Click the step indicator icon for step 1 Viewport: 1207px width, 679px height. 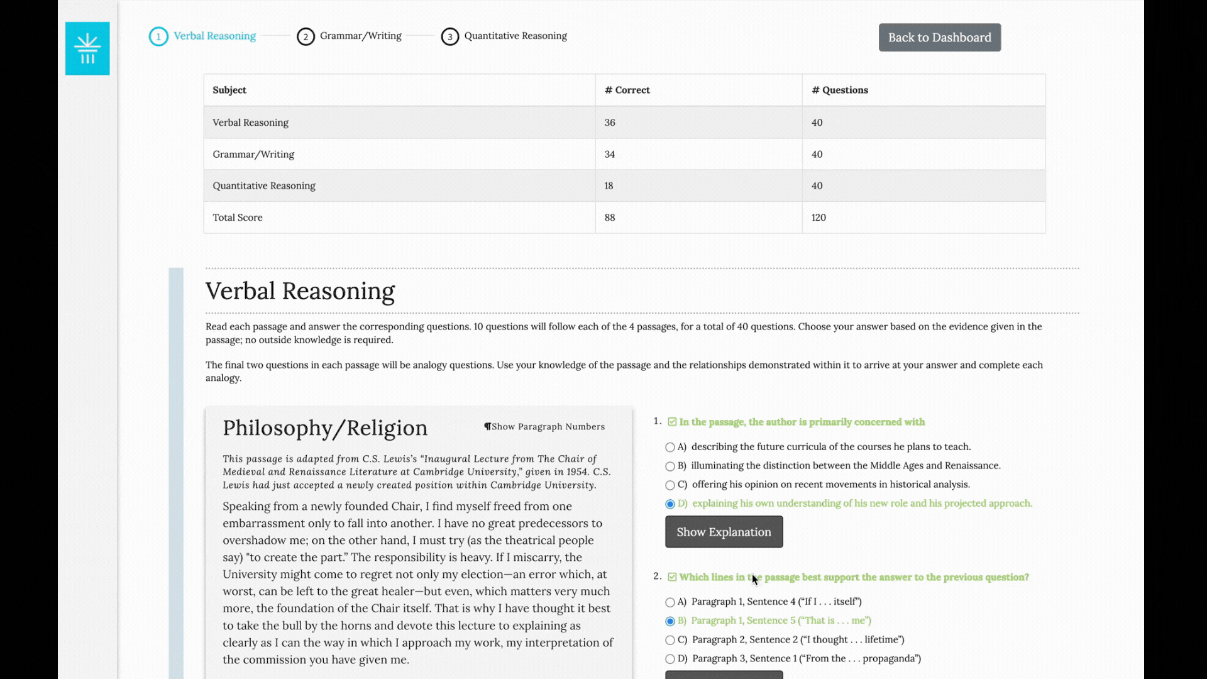pyautogui.click(x=158, y=36)
